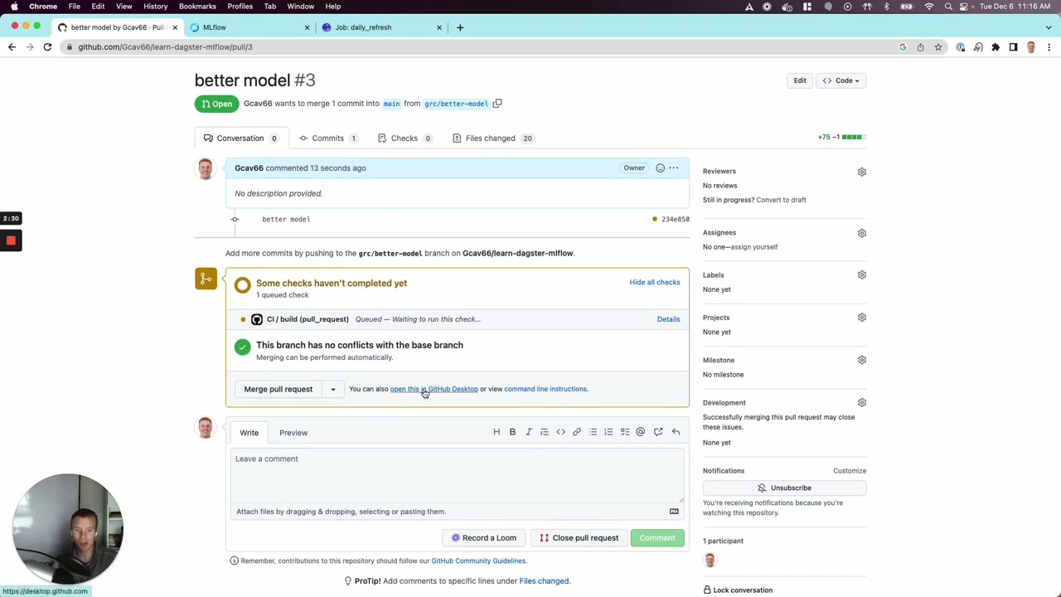Open Reviewers gear settings
The height and width of the screenshot is (597, 1061).
click(x=862, y=172)
